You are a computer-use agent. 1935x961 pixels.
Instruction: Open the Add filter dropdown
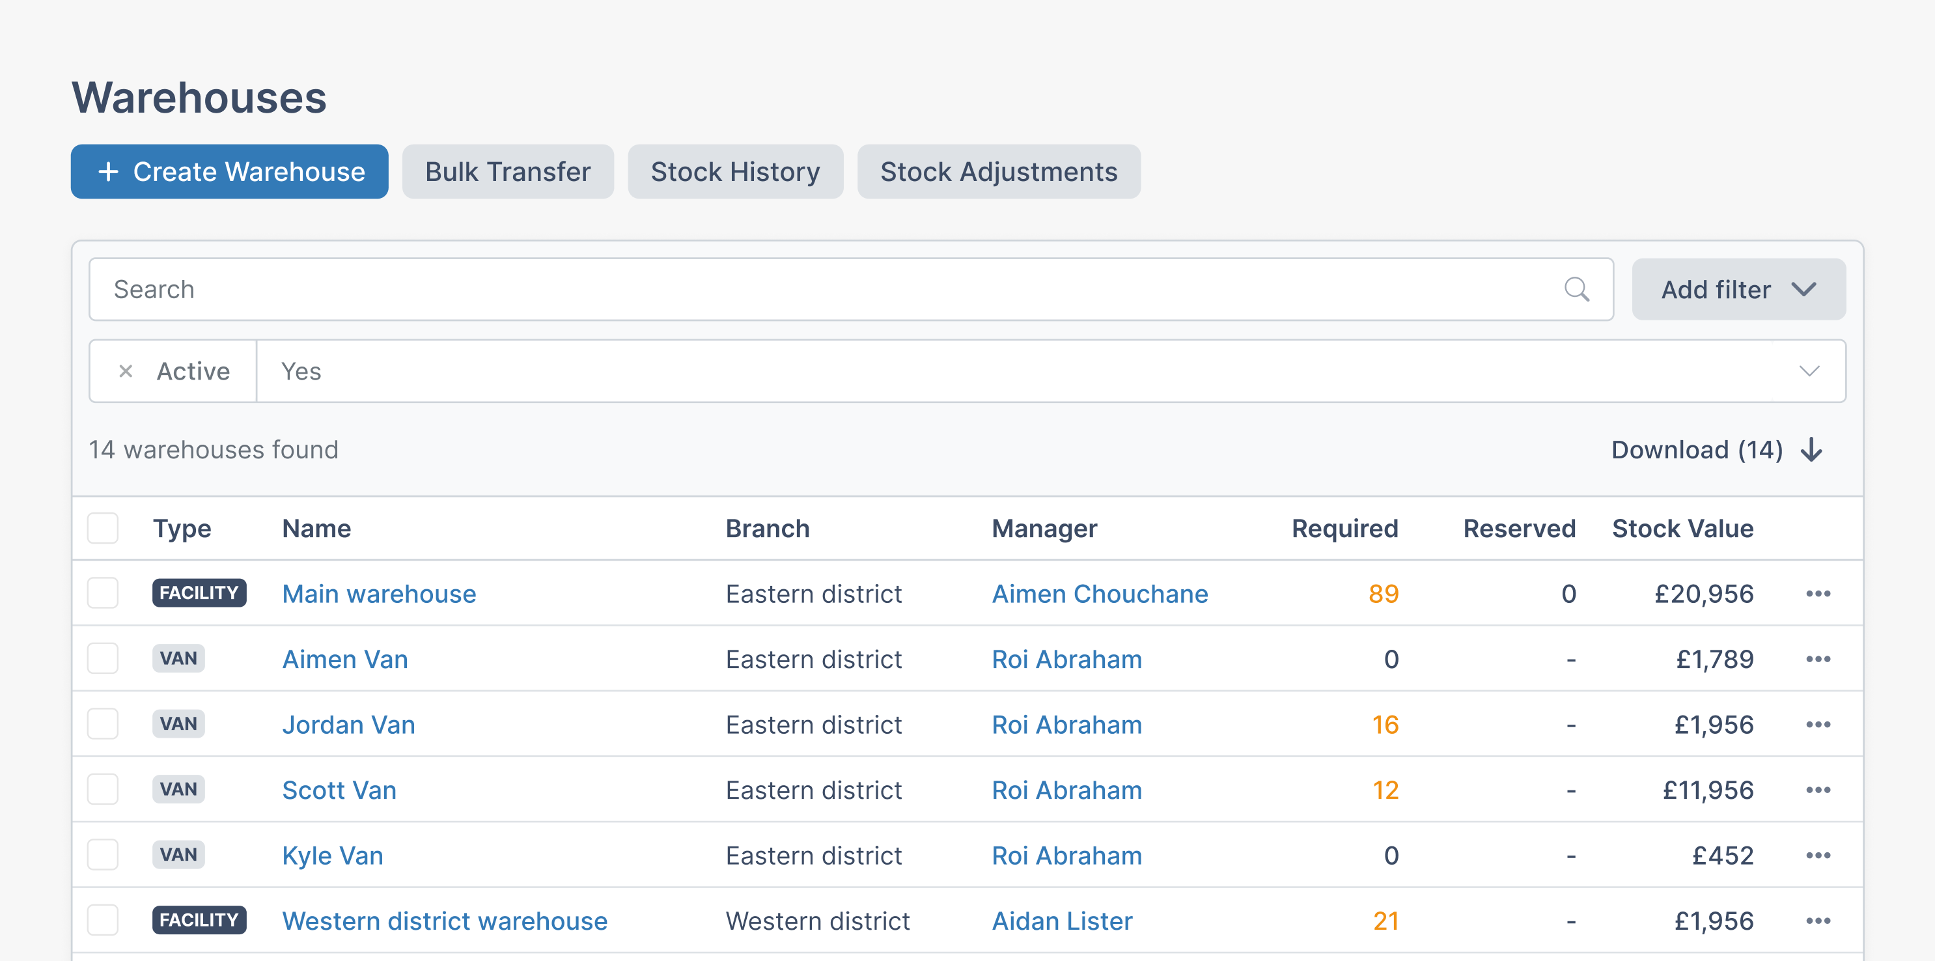[1738, 289]
